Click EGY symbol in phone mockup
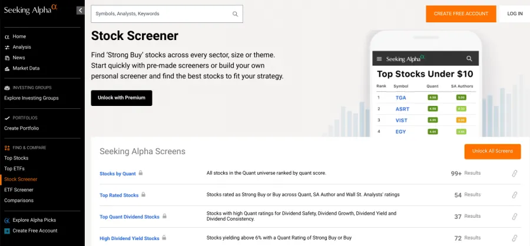Screen dimensions: 530x246 click(401, 132)
